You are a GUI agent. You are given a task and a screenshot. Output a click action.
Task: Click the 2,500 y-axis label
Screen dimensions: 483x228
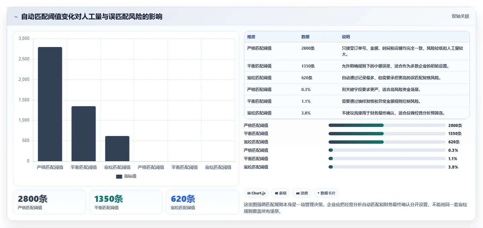tap(24, 59)
